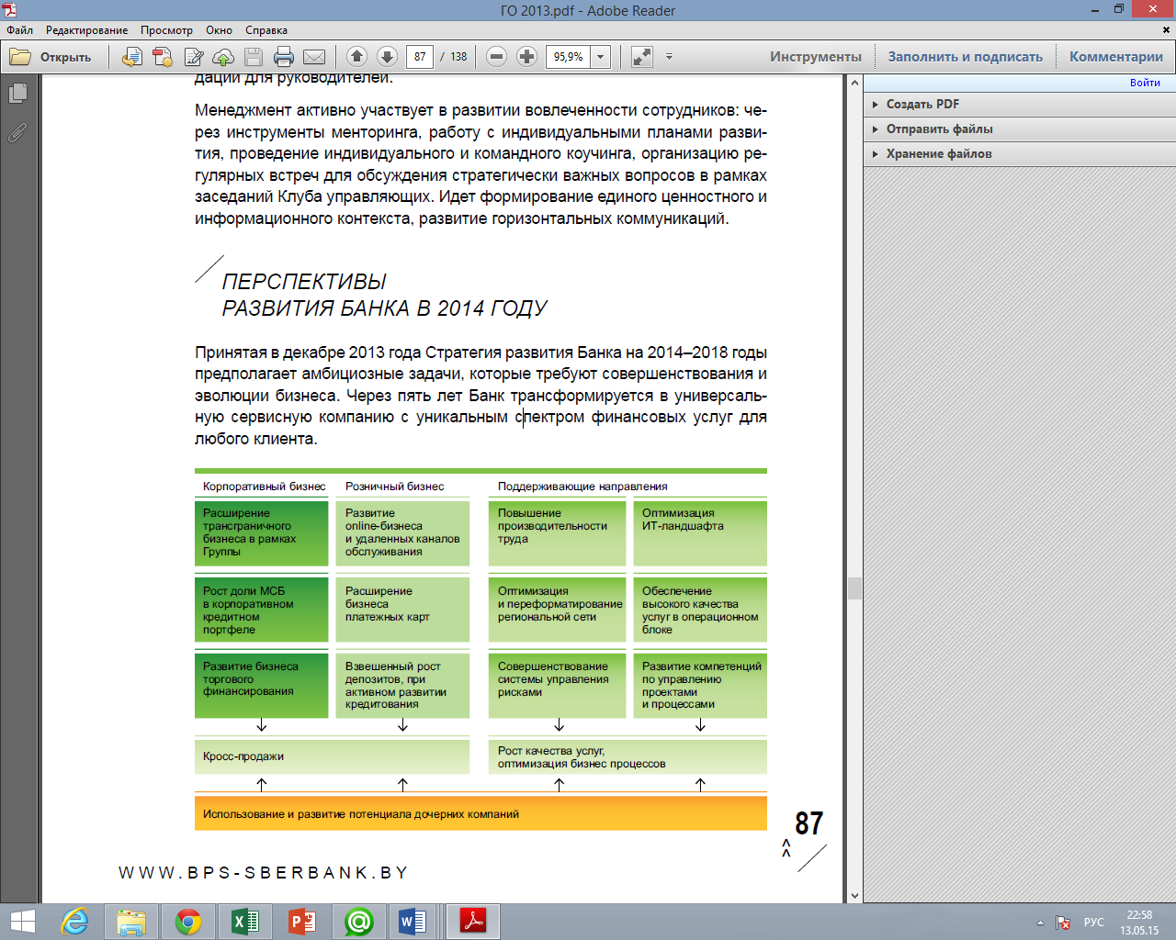Open the Заполнить и подписать pane
The image size is (1176, 940).
pos(966,57)
